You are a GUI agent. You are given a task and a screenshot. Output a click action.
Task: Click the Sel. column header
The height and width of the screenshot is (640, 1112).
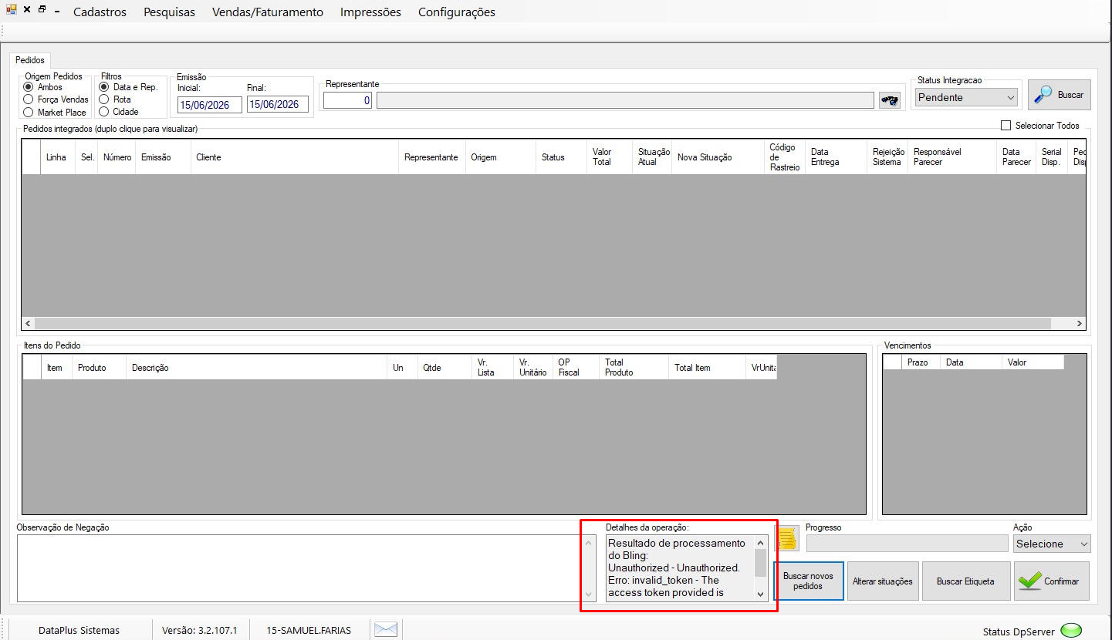coord(86,157)
